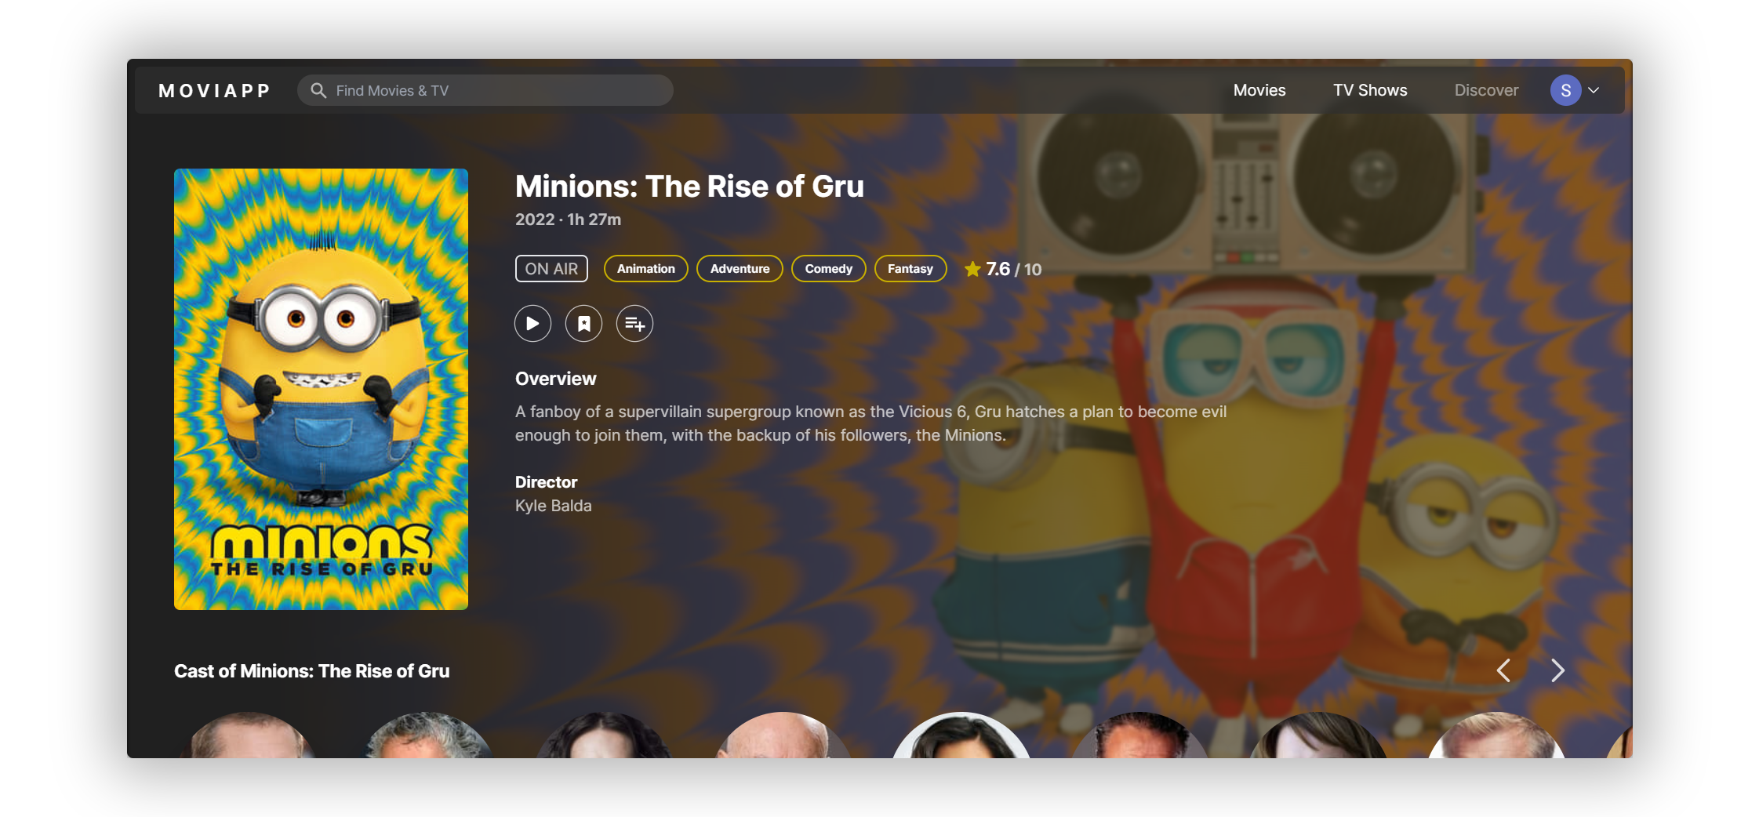Focus the Find Movies & TV field
Viewport: 1759px width, 817px height.
tap(485, 90)
